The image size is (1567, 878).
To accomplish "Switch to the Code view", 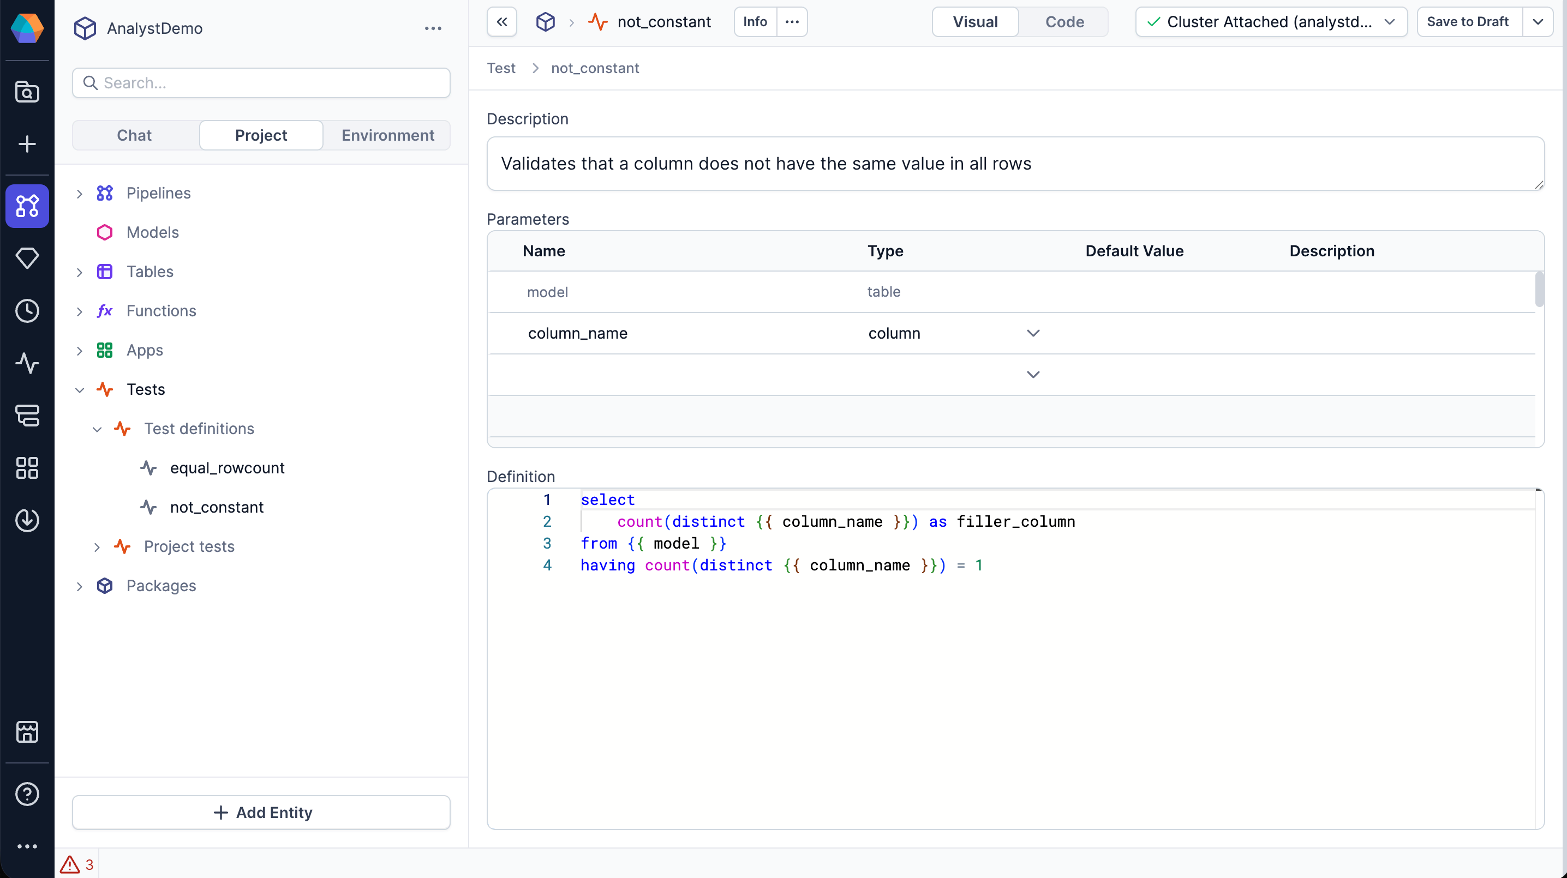I will (1064, 21).
